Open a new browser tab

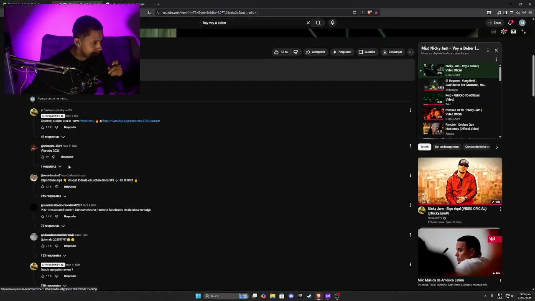(158, 4)
